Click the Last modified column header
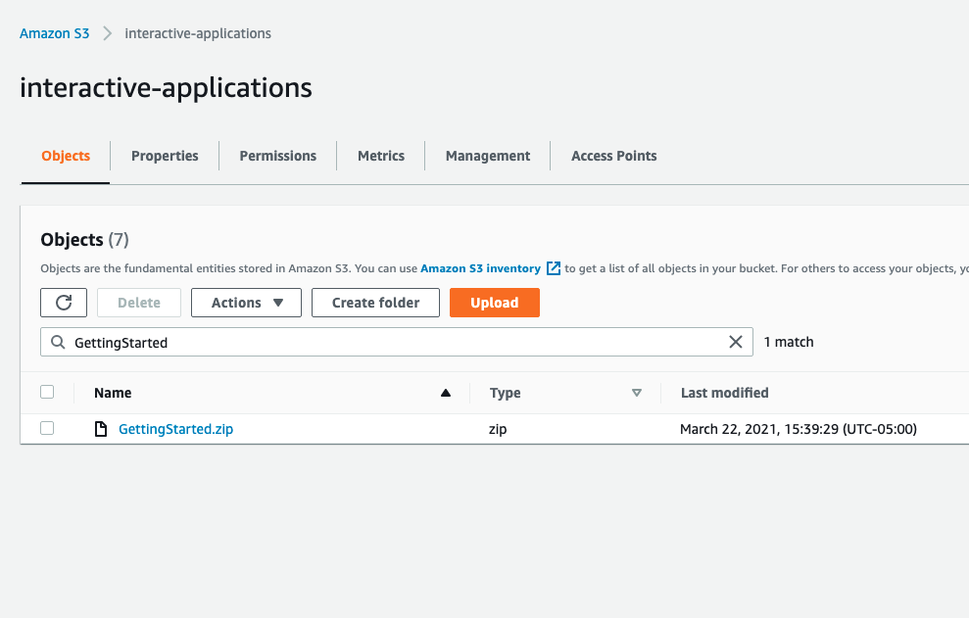The image size is (969, 618). [x=724, y=393]
